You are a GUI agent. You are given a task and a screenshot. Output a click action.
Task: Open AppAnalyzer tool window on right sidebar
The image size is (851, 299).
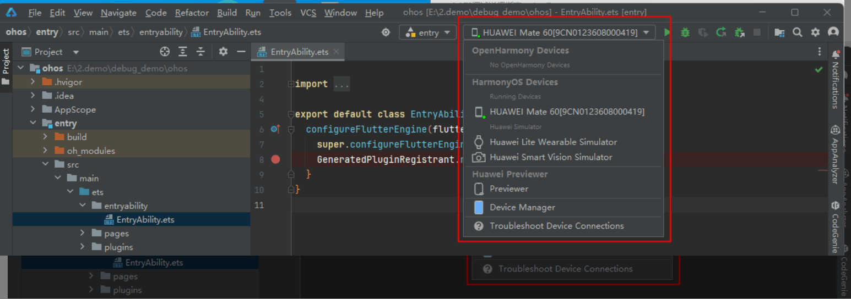836,154
